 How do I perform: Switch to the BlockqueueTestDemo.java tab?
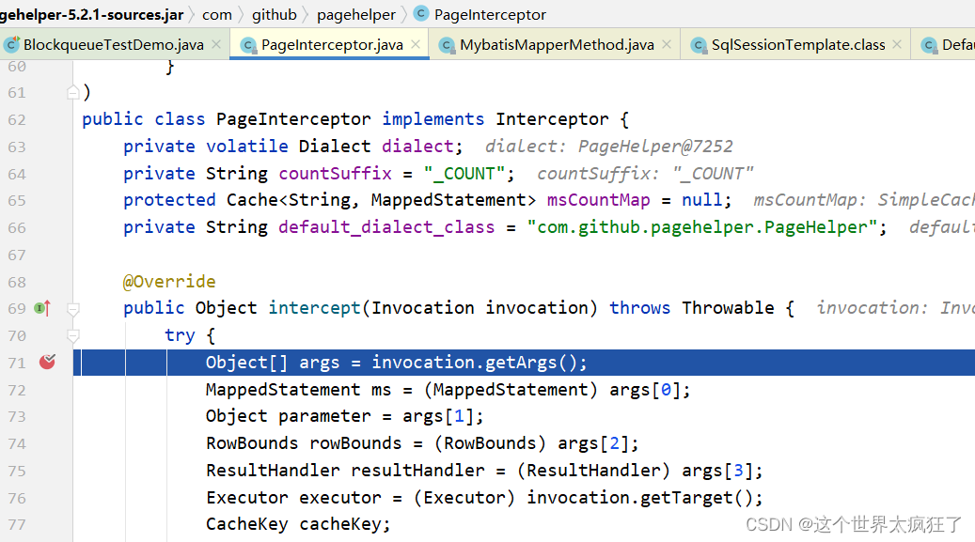pyautogui.click(x=115, y=45)
